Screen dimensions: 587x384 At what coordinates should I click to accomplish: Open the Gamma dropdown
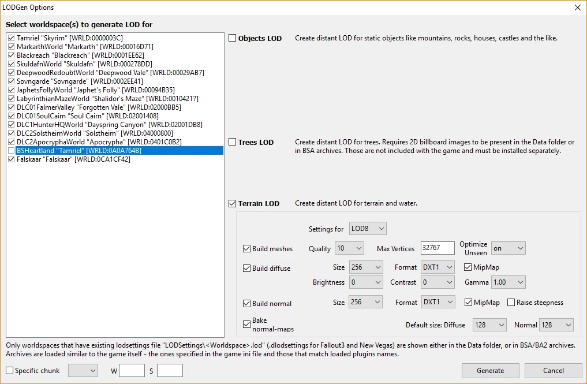[509, 282]
